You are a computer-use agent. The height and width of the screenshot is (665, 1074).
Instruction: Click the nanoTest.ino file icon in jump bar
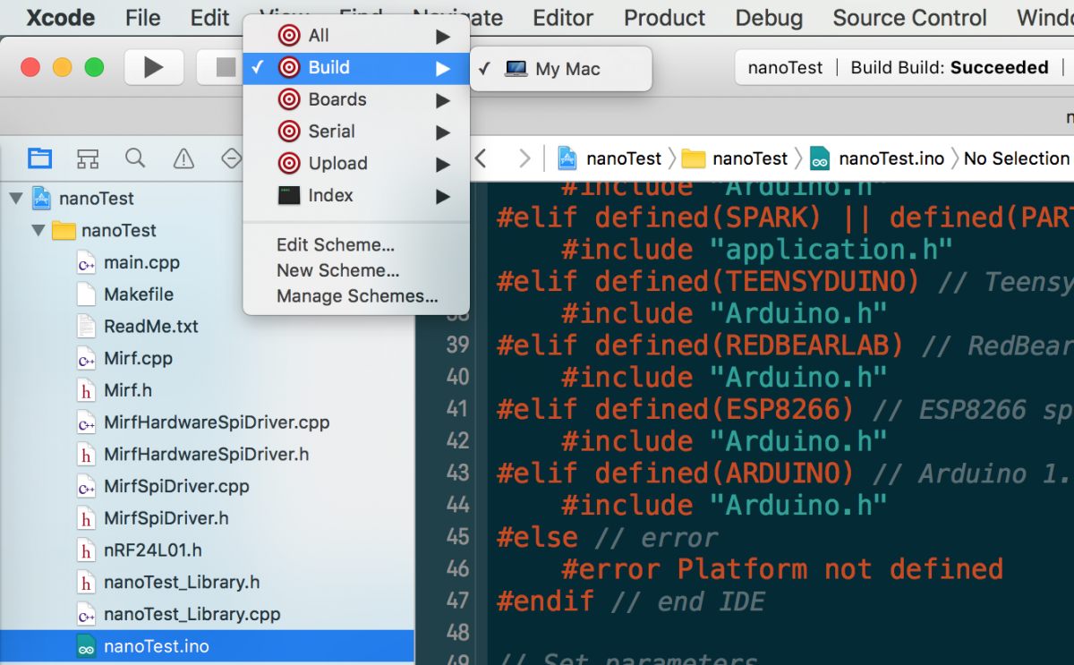820,159
